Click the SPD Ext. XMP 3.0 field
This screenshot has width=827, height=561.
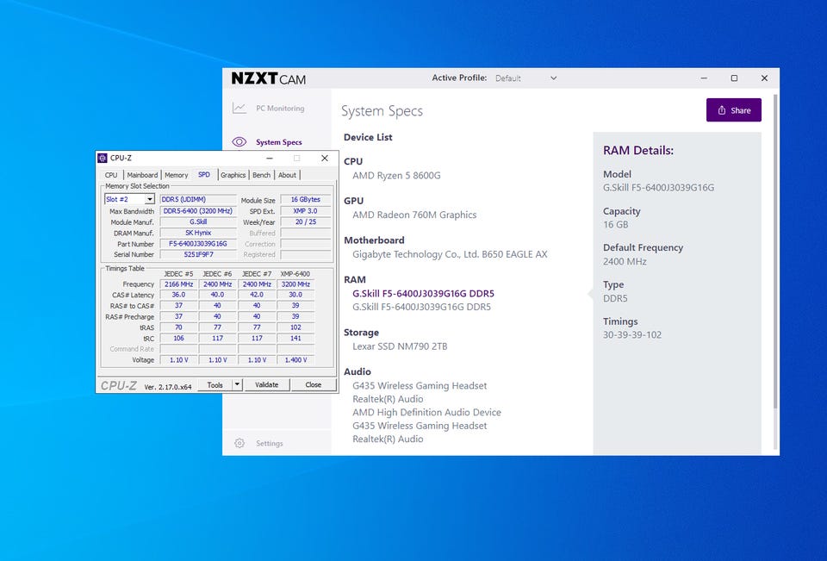coord(305,210)
